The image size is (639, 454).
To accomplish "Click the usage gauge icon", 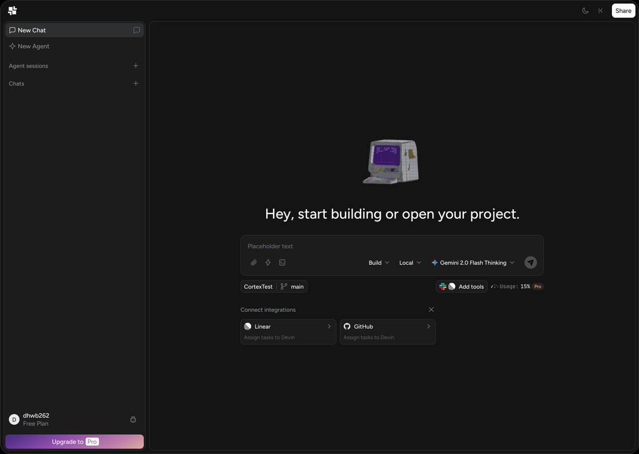I will (495, 286).
